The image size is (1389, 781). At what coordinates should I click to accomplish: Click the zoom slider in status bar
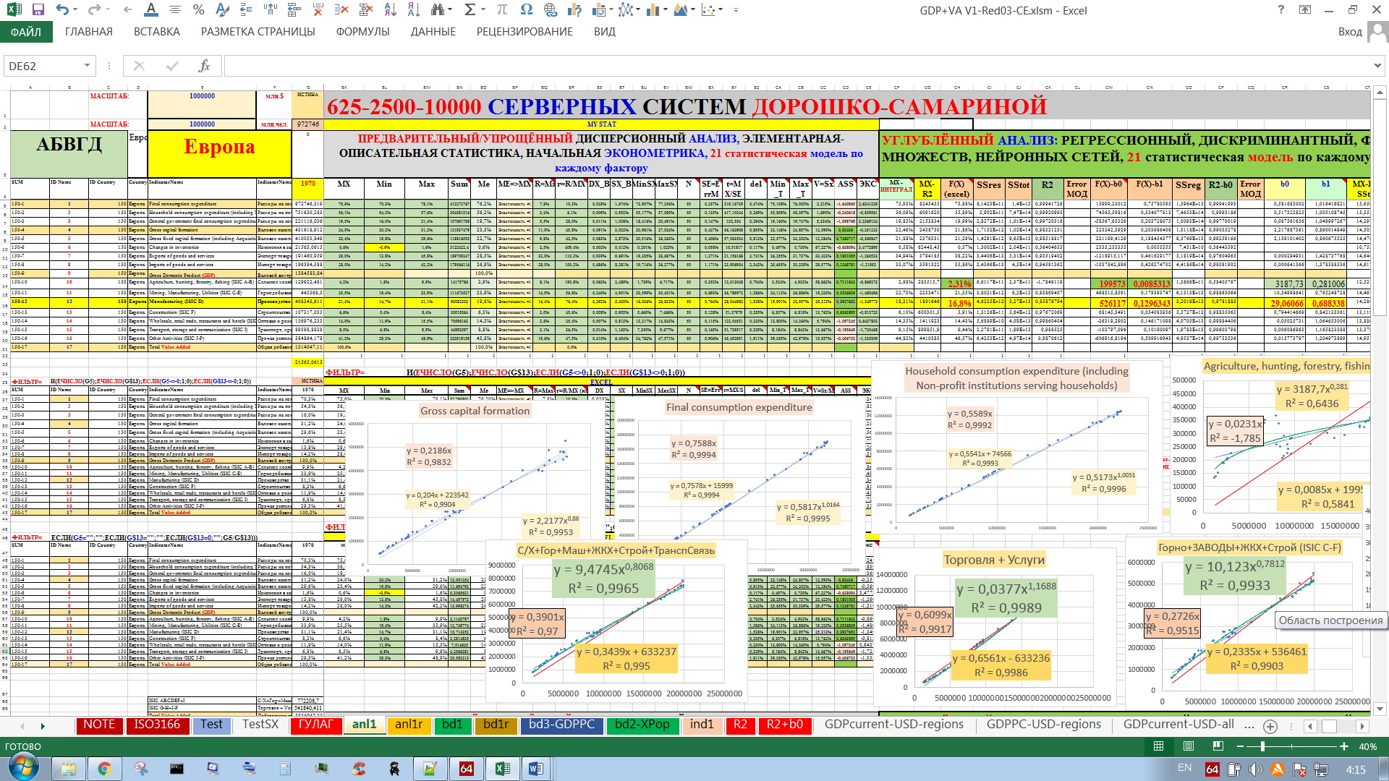tap(1262, 746)
